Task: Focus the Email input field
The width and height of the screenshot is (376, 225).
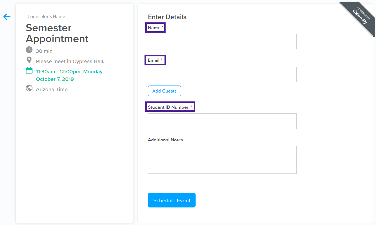Action: click(x=222, y=74)
